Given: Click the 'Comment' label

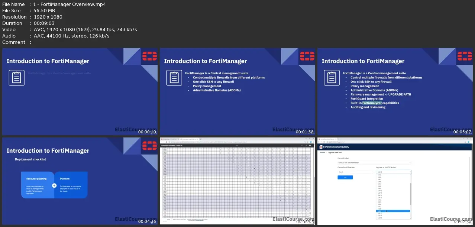Looking at the screenshot, I should (14, 42).
